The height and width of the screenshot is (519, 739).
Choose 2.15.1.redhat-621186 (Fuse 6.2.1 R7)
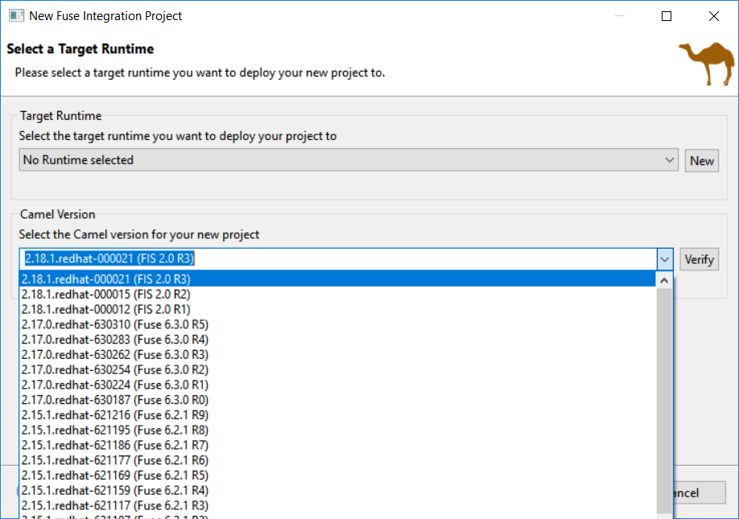[x=114, y=446]
